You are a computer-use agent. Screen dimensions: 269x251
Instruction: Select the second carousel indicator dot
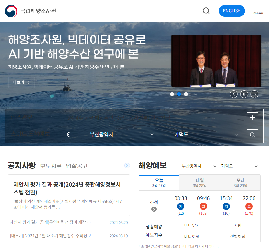[x=179, y=94]
